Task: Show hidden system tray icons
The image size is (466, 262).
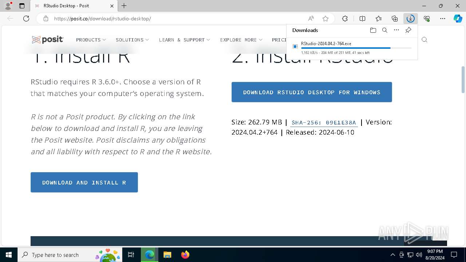Action: point(392,255)
